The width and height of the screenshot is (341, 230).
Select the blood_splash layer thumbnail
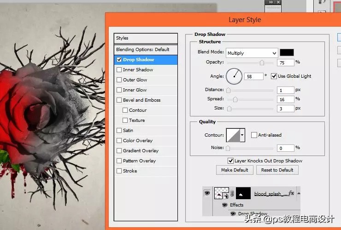pos(221,193)
